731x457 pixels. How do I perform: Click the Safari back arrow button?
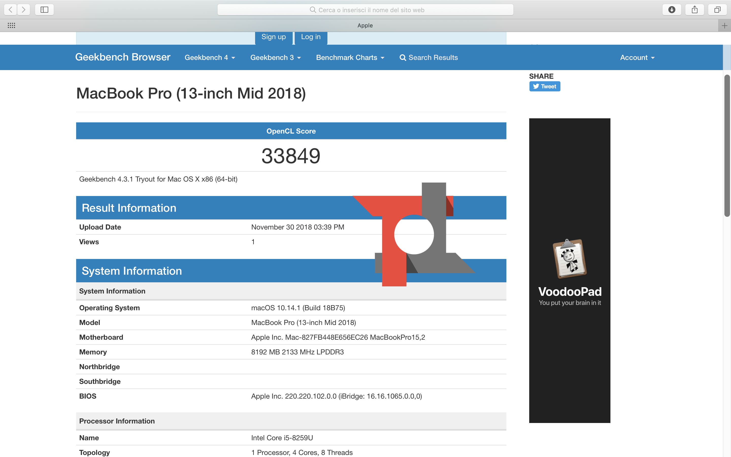(11, 10)
